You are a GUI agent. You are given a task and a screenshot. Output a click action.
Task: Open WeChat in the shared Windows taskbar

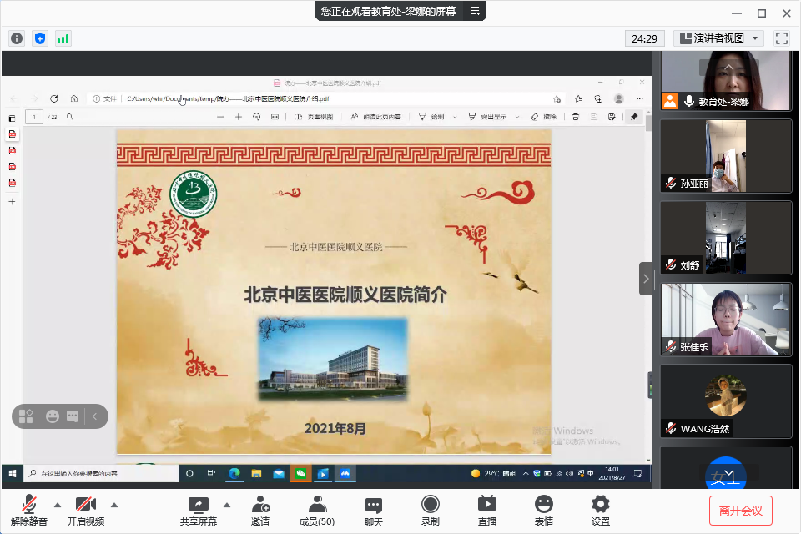(301, 474)
